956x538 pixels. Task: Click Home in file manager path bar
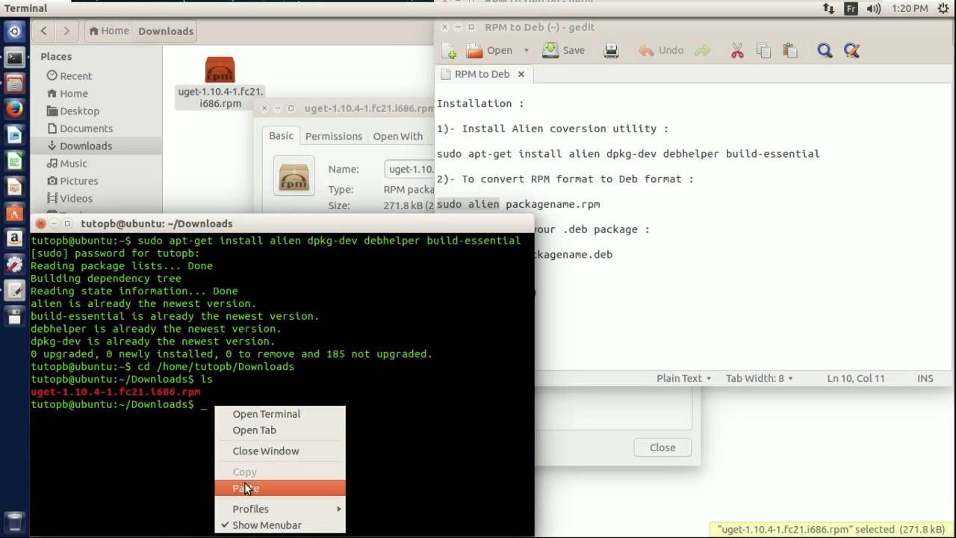108,31
